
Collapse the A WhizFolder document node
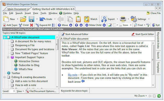pyautogui.click(x=4, y=37)
